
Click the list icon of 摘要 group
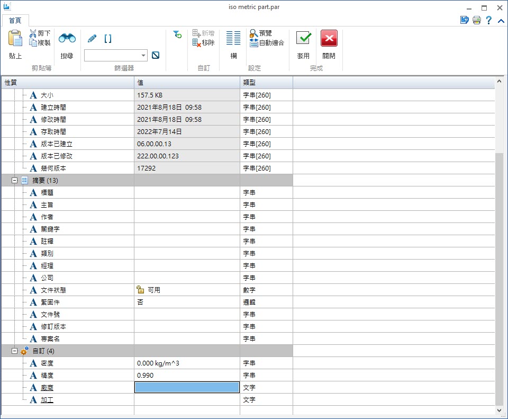[25, 180]
